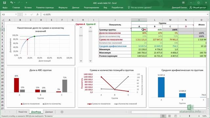Click the Группа A scrollbar thumb
Image resolution: width=210 pixels, height=118 pixels.
[81, 36]
